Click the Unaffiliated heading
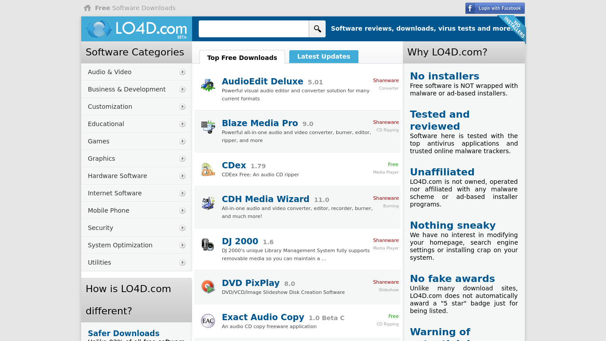 tap(442, 172)
